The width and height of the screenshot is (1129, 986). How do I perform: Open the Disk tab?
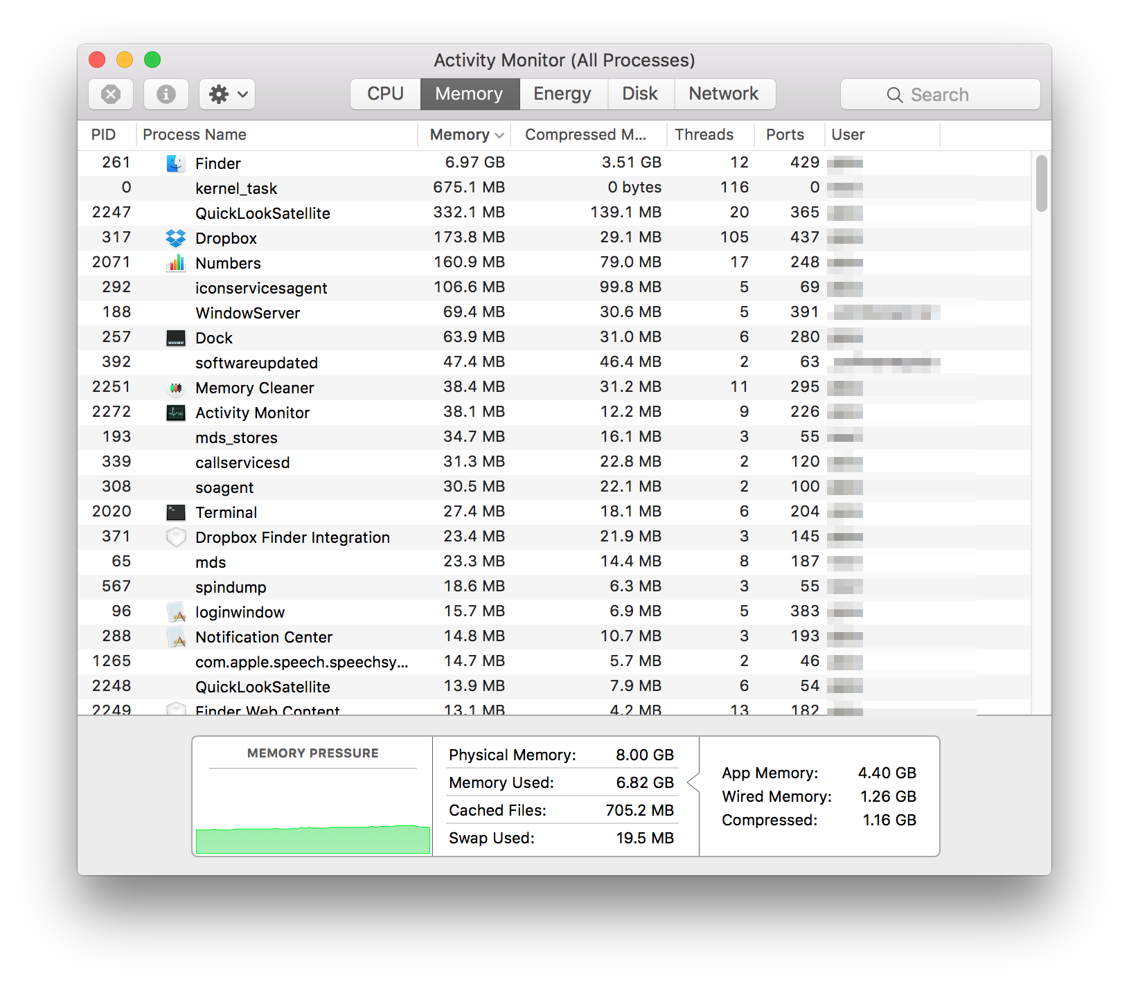tap(640, 94)
